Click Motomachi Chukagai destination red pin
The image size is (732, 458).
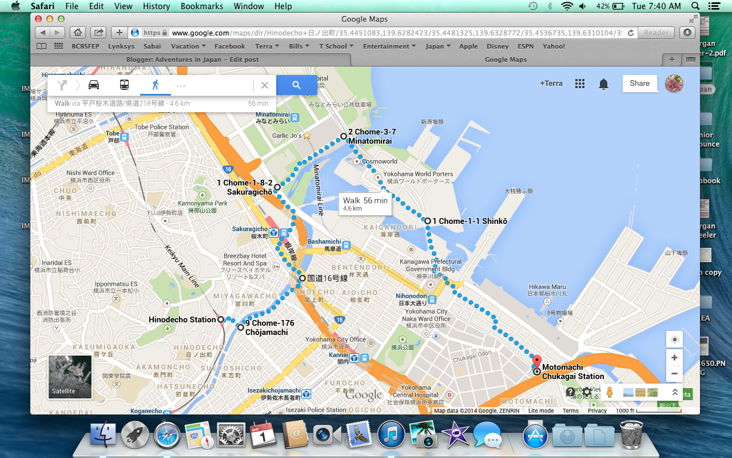click(536, 362)
